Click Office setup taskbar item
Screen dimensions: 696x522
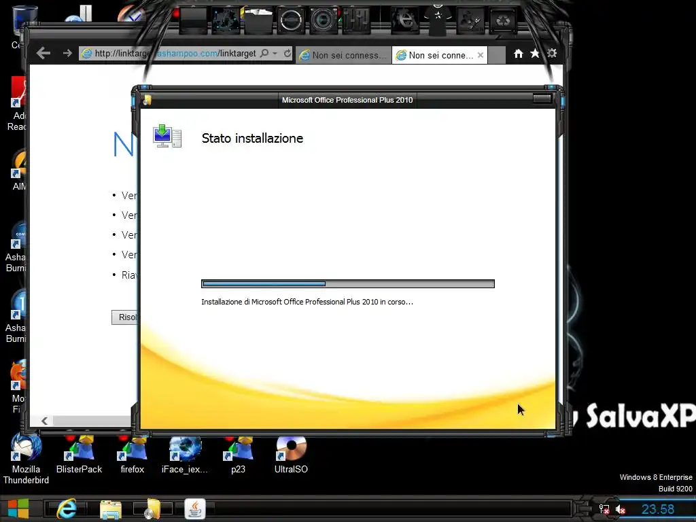coord(152,508)
